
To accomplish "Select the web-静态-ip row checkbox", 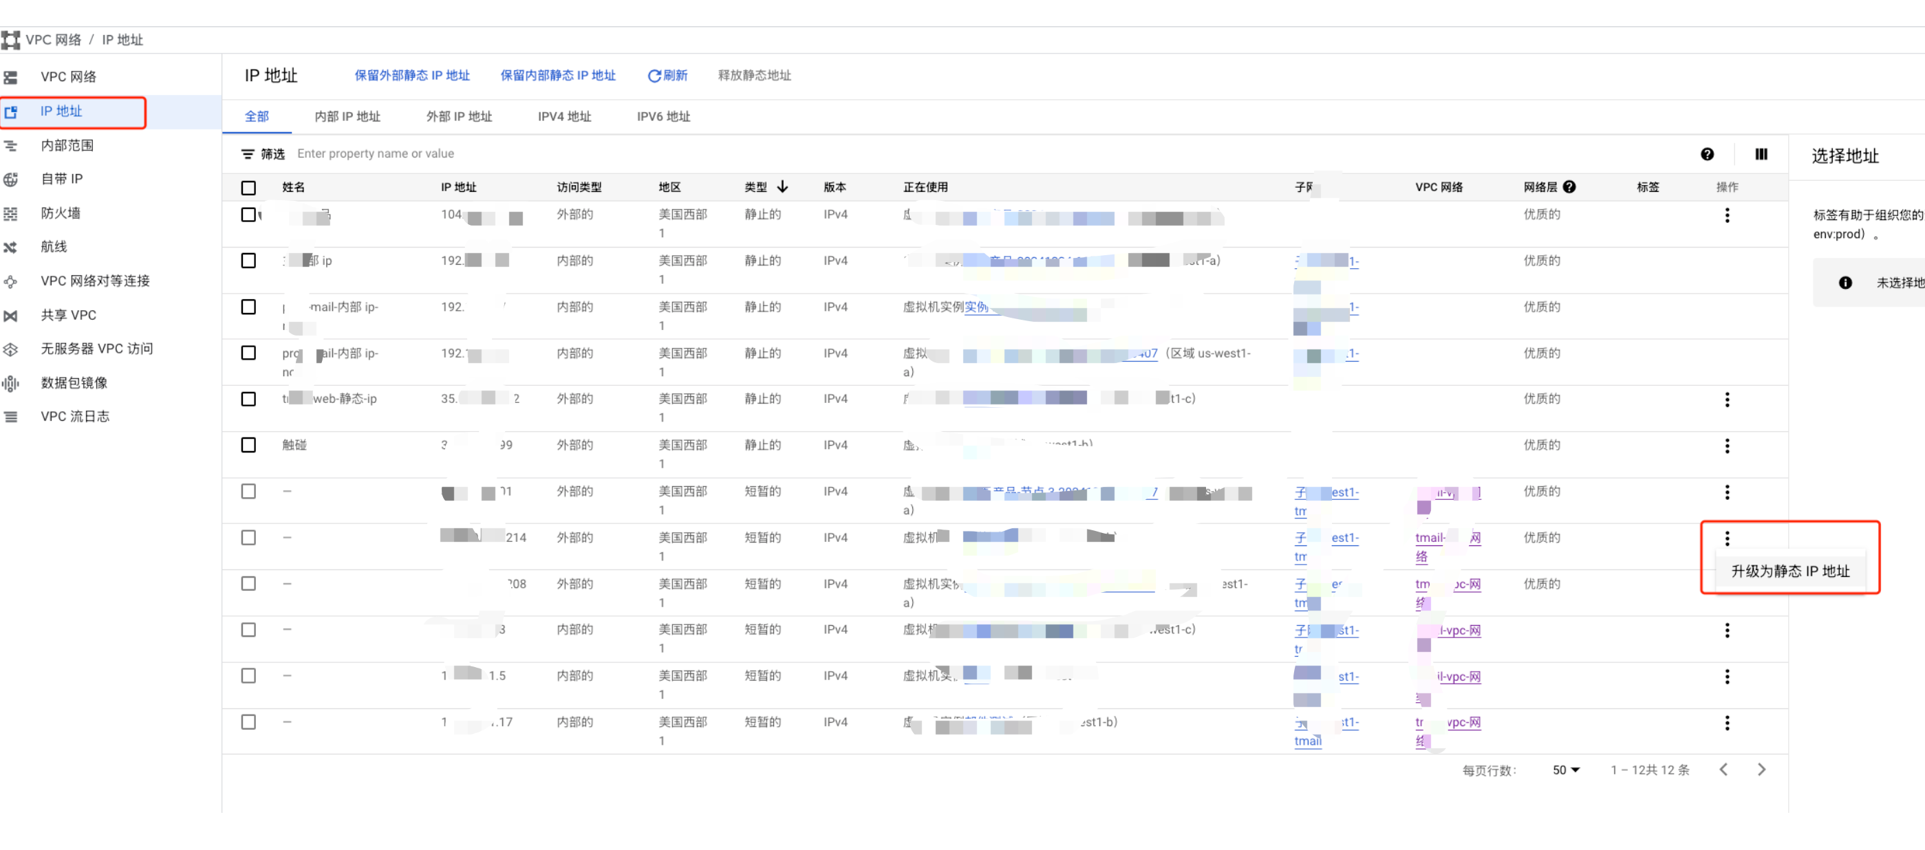I will tap(249, 399).
